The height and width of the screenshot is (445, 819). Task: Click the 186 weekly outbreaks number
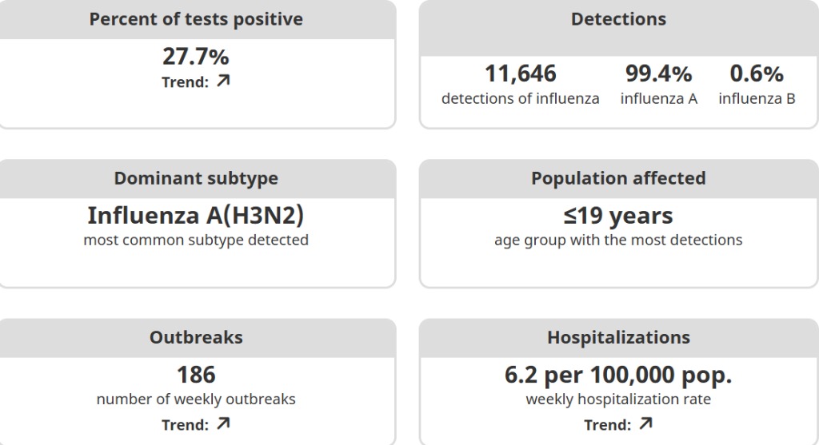[196, 374]
